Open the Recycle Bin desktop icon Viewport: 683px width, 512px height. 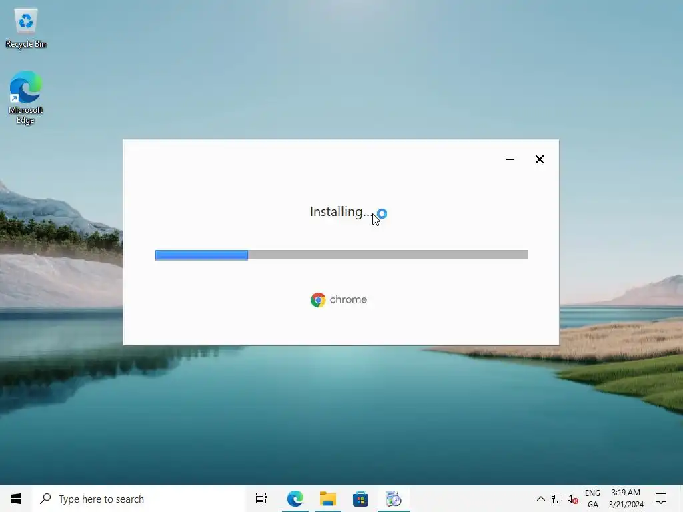coord(26,27)
